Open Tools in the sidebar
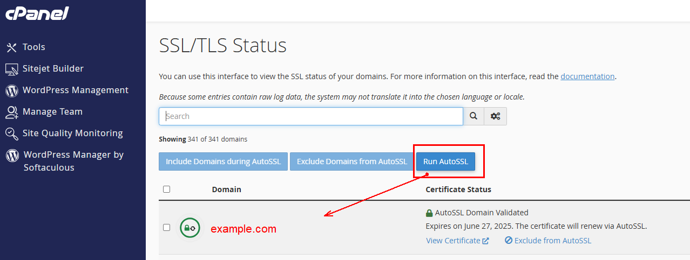The image size is (690, 260). [x=33, y=47]
